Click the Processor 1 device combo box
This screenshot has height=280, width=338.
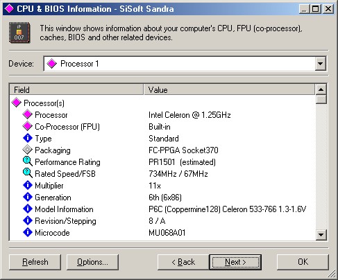point(185,64)
